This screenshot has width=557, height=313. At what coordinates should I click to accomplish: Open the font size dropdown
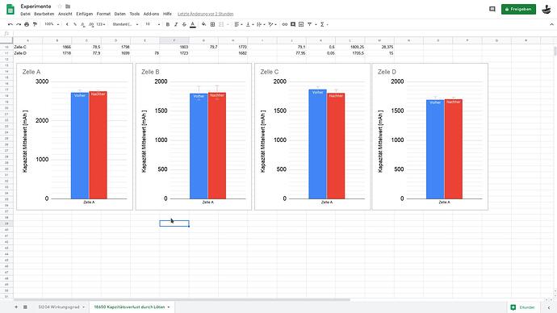coord(153,24)
